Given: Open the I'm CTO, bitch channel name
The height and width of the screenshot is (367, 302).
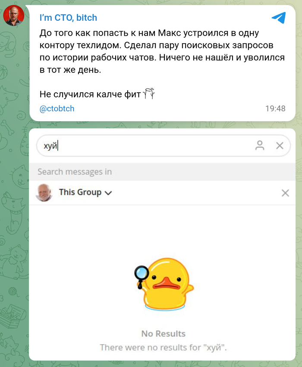Looking at the screenshot, I should [x=68, y=18].
